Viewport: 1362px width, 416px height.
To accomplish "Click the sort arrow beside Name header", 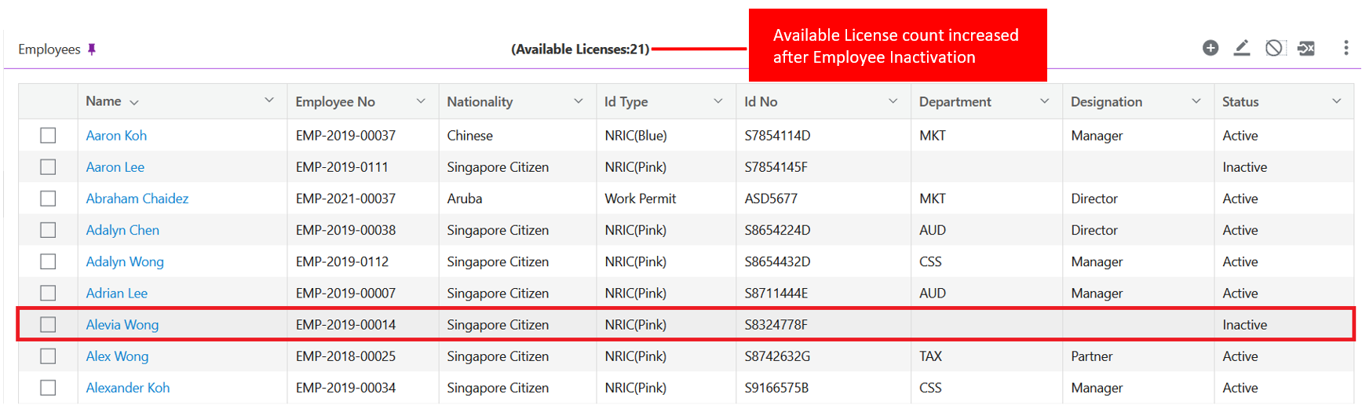I will pyautogui.click(x=134, y=103).
